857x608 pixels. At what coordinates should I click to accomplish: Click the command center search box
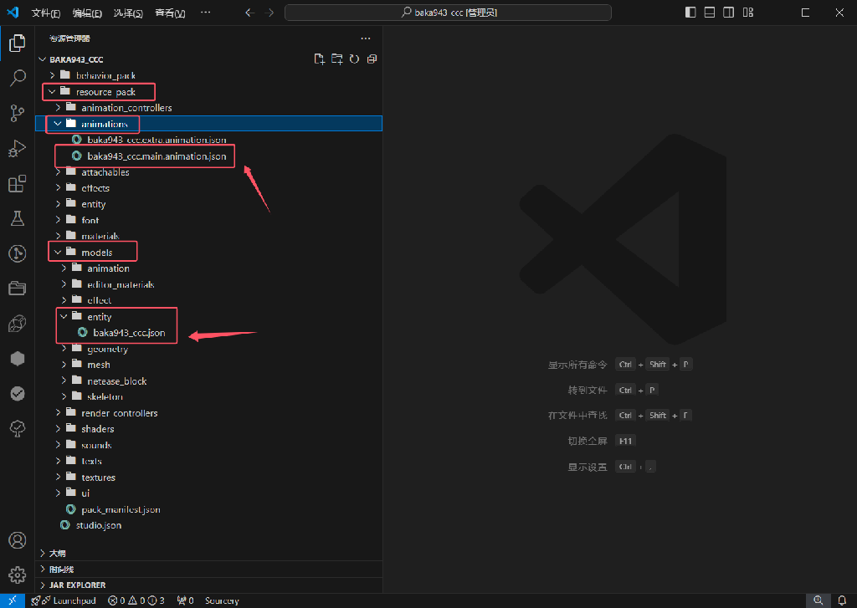pyautogui.click(x=448, y=13)
